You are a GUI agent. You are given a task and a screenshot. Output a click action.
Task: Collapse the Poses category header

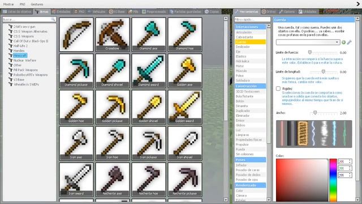(x=250, y=160)
